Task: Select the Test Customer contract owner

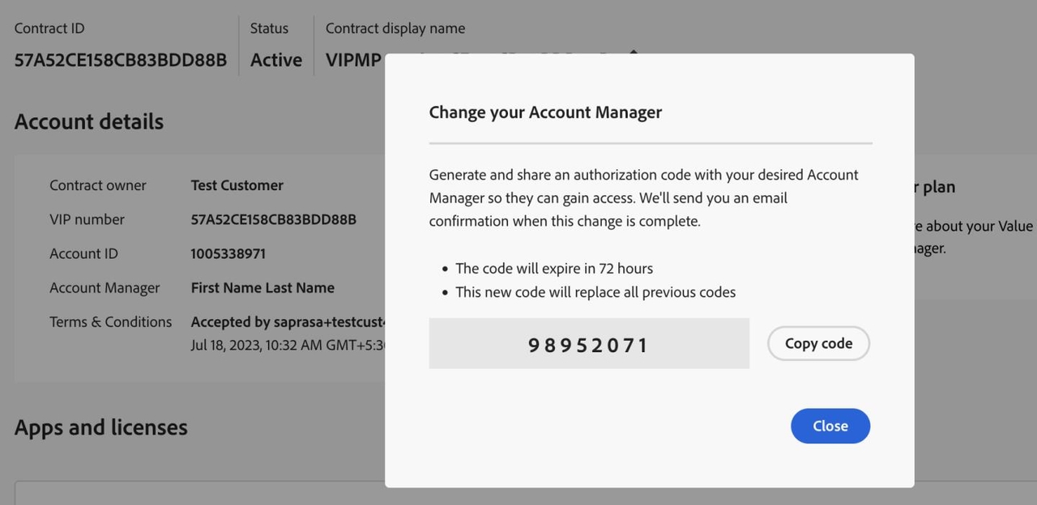Action: (237, 185)
